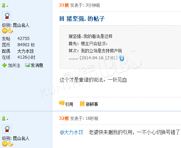Screen dimensions: 181x148
Task: Click the green online user icon in post 31
Action: click(3, 5)
